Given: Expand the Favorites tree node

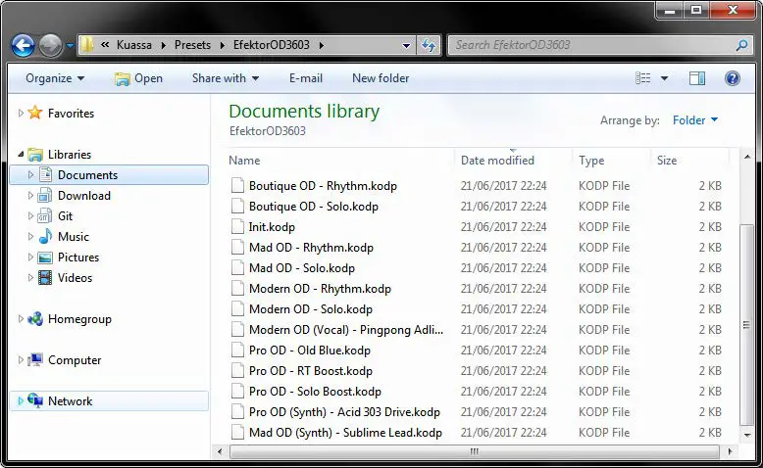Looking at the screenshot, I should tap(21, 114).
